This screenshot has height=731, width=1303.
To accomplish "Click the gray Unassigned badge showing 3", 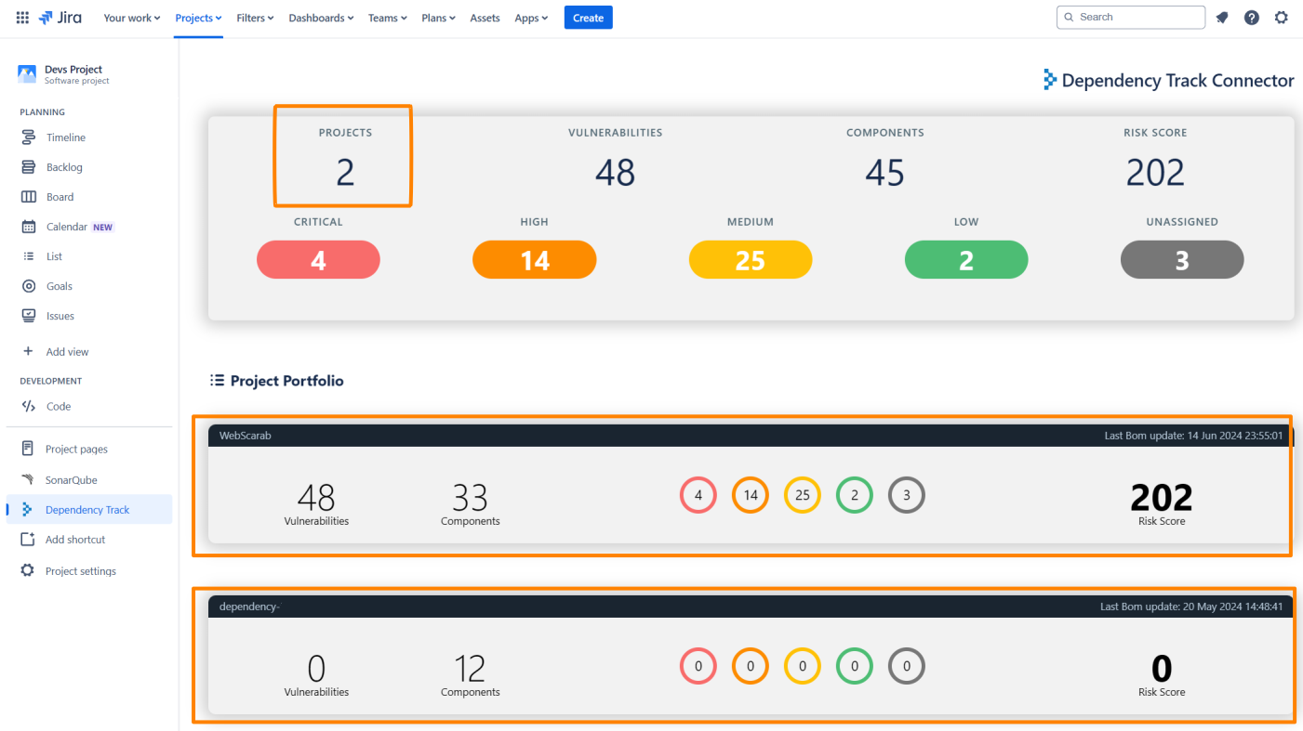I will (1182, 259).
